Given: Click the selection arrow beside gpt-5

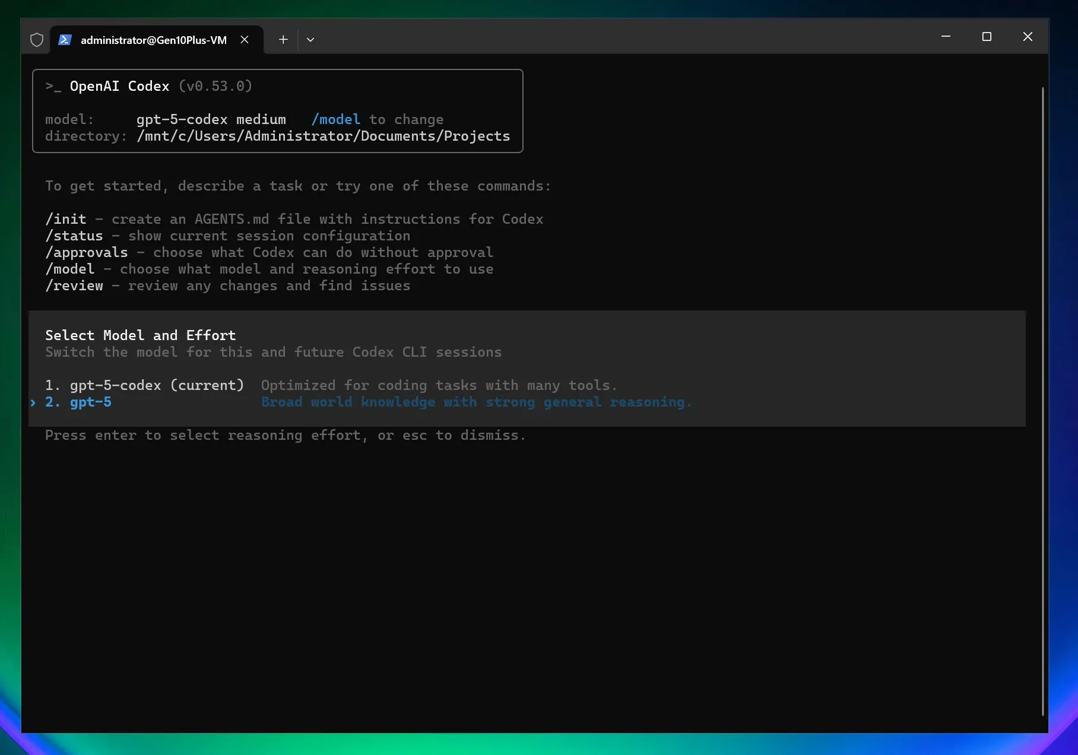Looking at the screenshot, I should [x=33, y=402].
